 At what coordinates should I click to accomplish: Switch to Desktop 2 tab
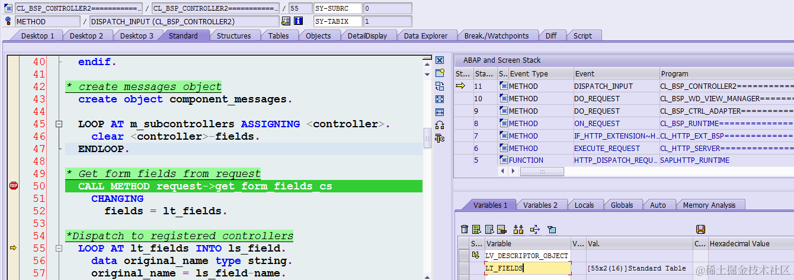coord(87,36)
